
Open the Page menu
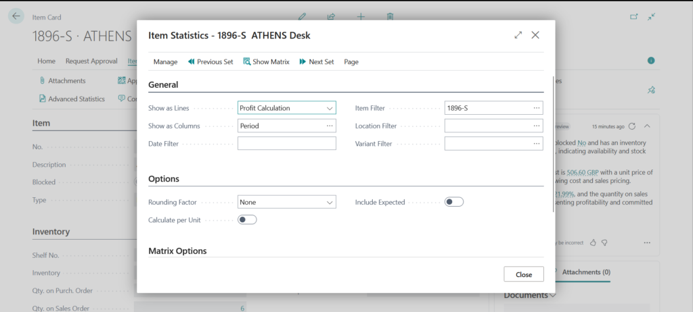(351, 61)
